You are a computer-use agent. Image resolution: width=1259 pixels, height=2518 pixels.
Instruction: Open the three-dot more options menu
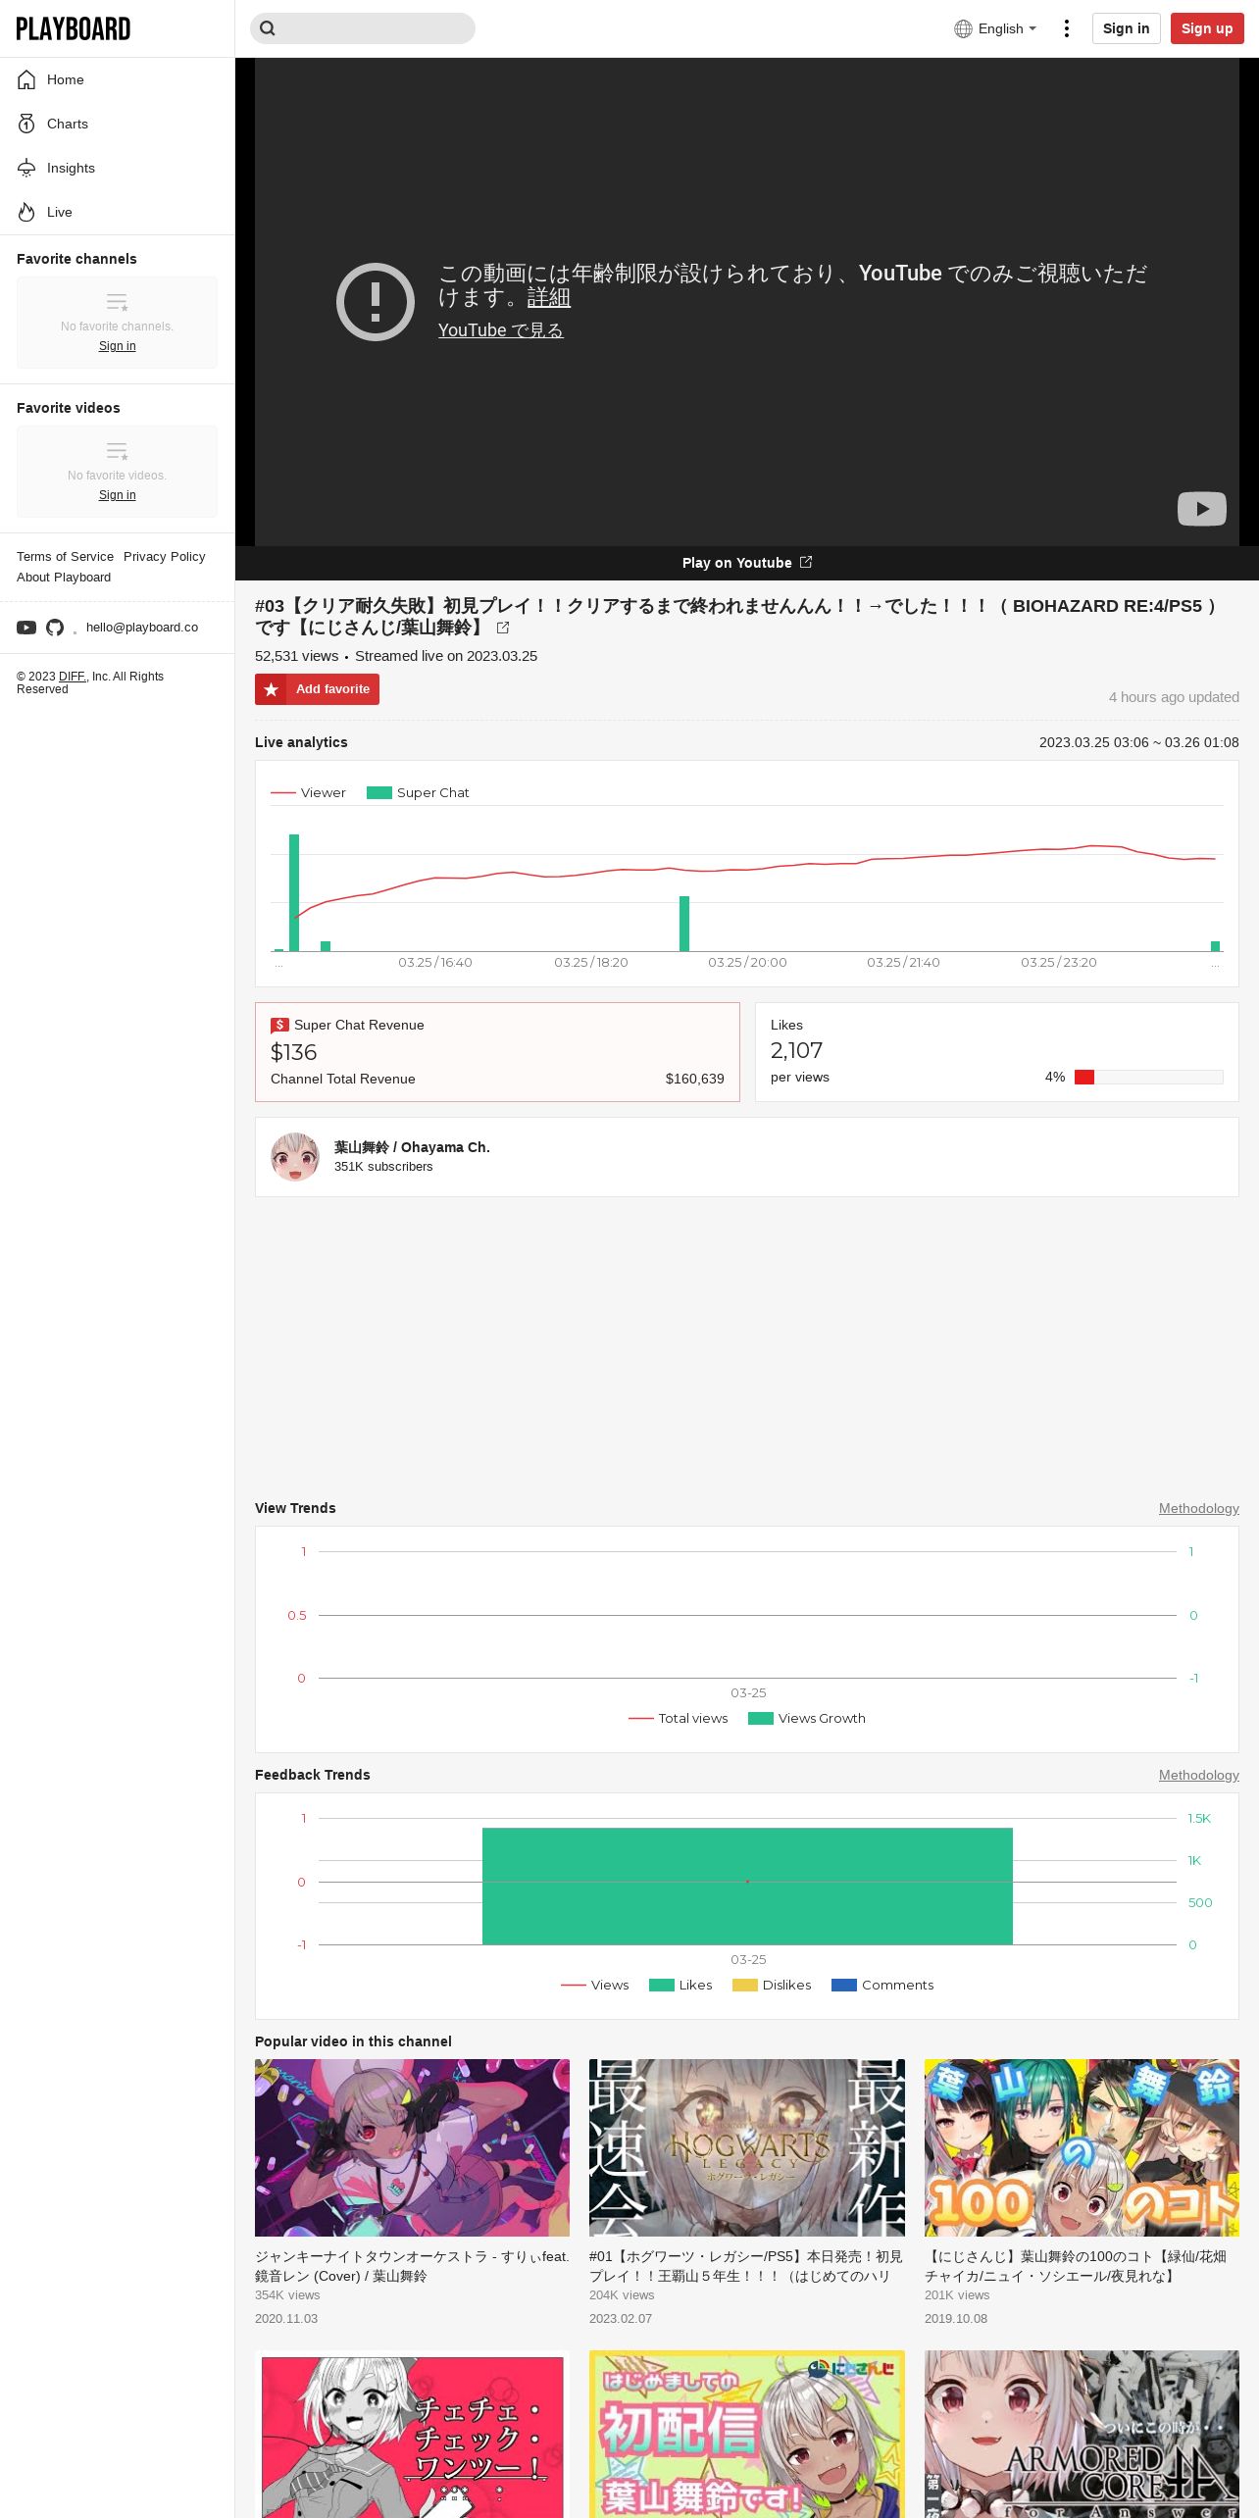pyautogui.click(x=1067, y=28)
